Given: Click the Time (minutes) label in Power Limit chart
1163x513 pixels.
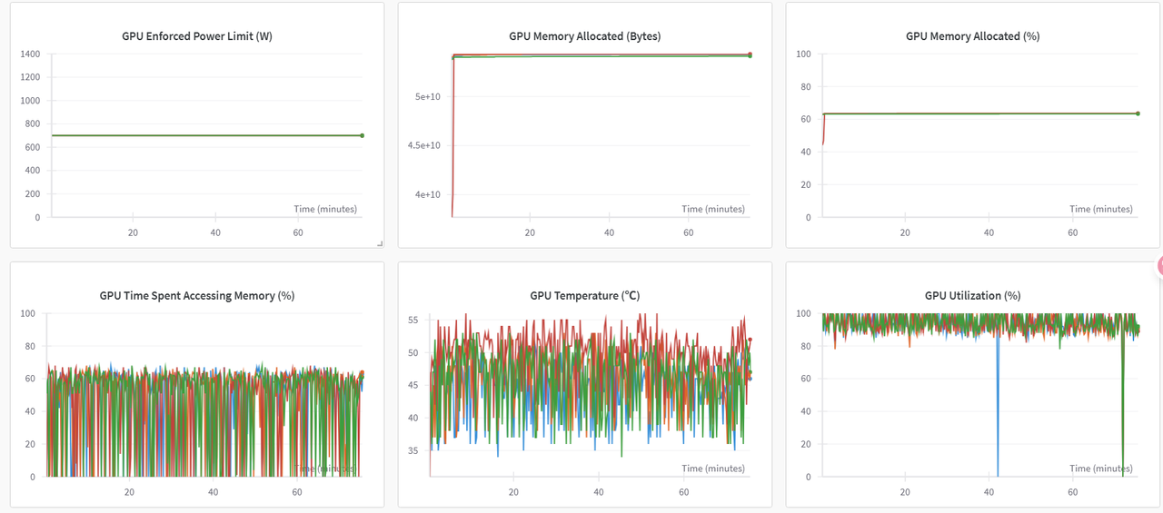Looking at the screenshot, I should [325, 209].
